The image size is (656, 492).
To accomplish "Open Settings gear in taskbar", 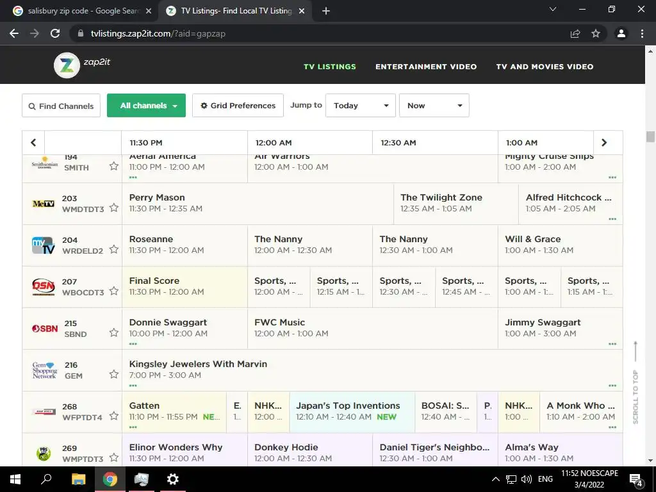I will point(172,479).
